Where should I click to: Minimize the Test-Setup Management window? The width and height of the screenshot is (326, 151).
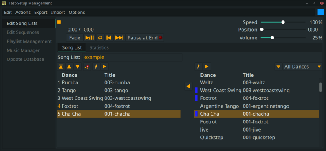point(307,3)
